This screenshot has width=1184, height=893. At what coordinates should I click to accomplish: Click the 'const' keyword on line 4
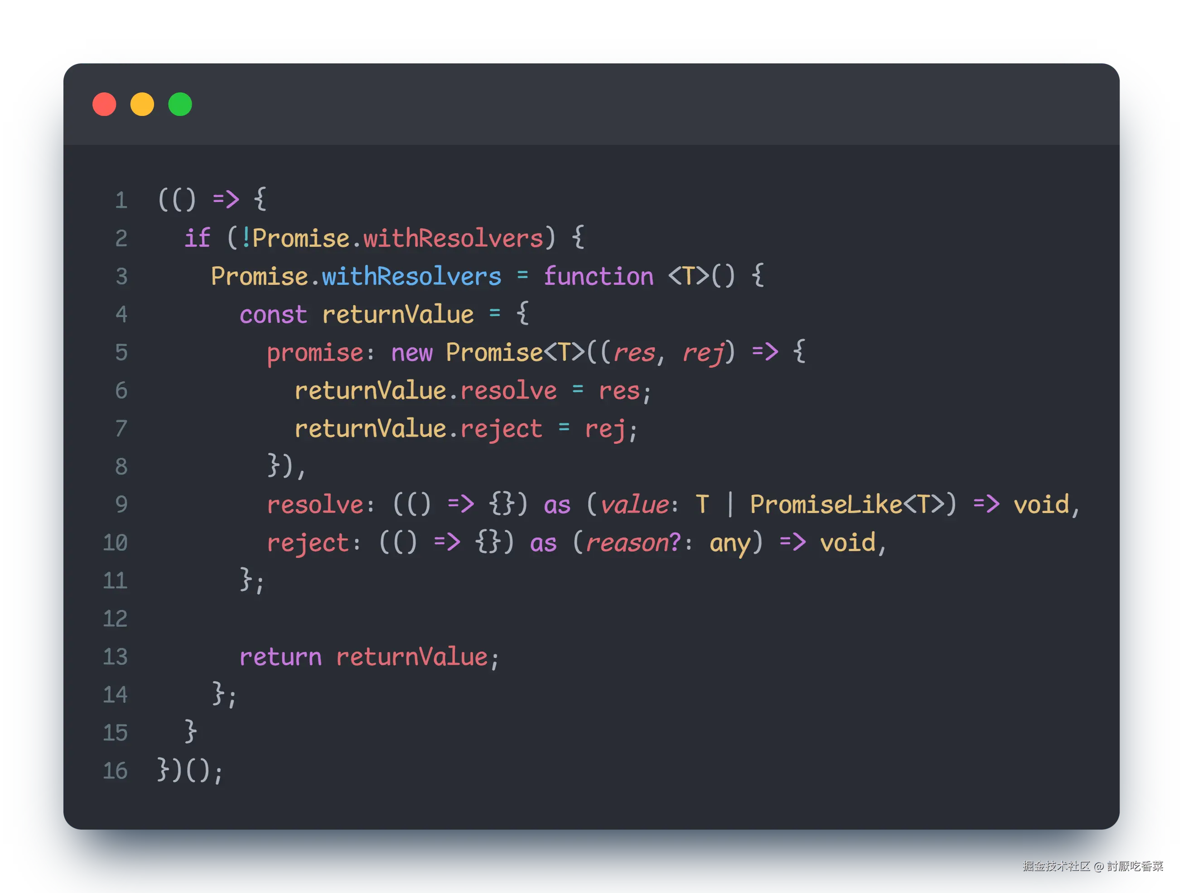274,315
